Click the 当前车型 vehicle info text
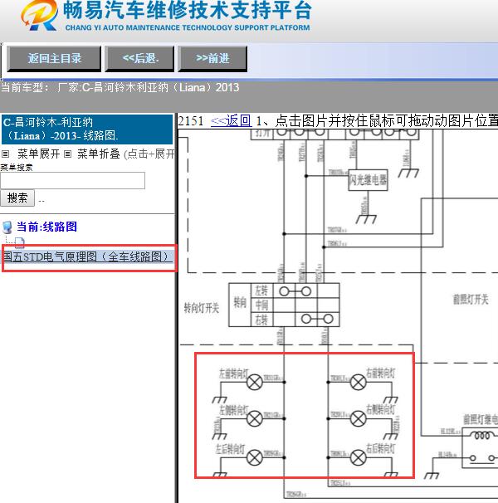This screenshot has height=503, width=498. click(x=120, y=88)
